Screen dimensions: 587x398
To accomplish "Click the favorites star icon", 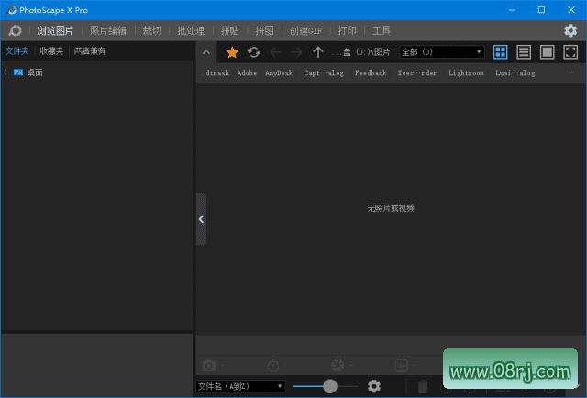I will (232, 52).
